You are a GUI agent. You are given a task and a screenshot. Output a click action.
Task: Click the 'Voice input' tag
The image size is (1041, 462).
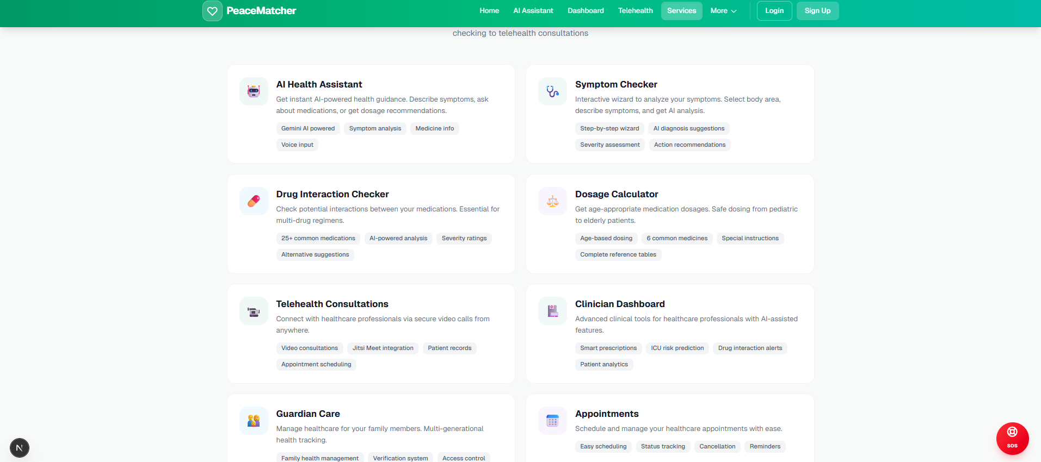click(297, 145)
